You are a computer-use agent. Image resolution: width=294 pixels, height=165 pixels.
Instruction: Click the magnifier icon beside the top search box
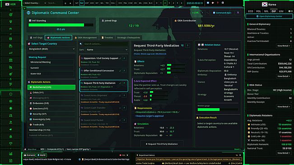pyautogui.click(x=65, y=3)
